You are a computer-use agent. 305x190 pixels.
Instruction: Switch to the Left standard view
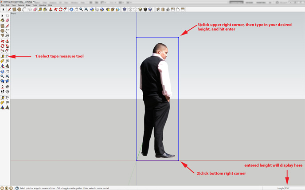coord(183,9)
